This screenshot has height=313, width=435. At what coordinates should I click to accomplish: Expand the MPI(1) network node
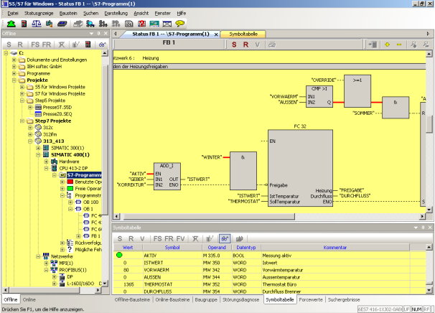tap(46, 263)
